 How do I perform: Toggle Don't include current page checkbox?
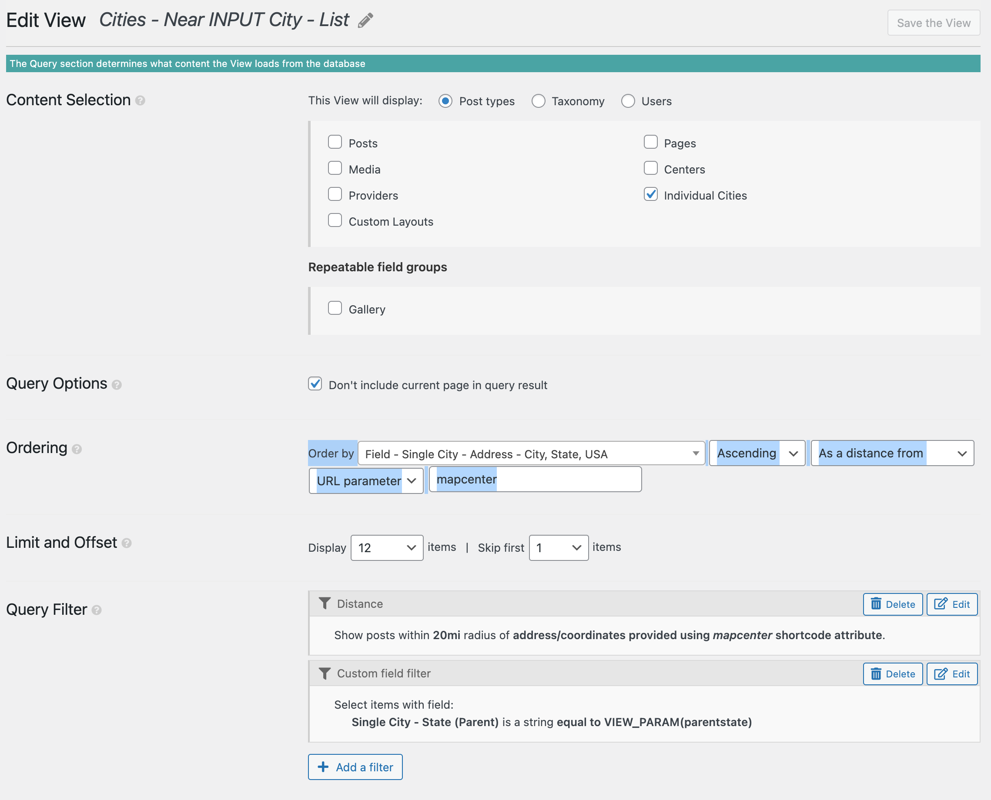click(x=315, y=383)
